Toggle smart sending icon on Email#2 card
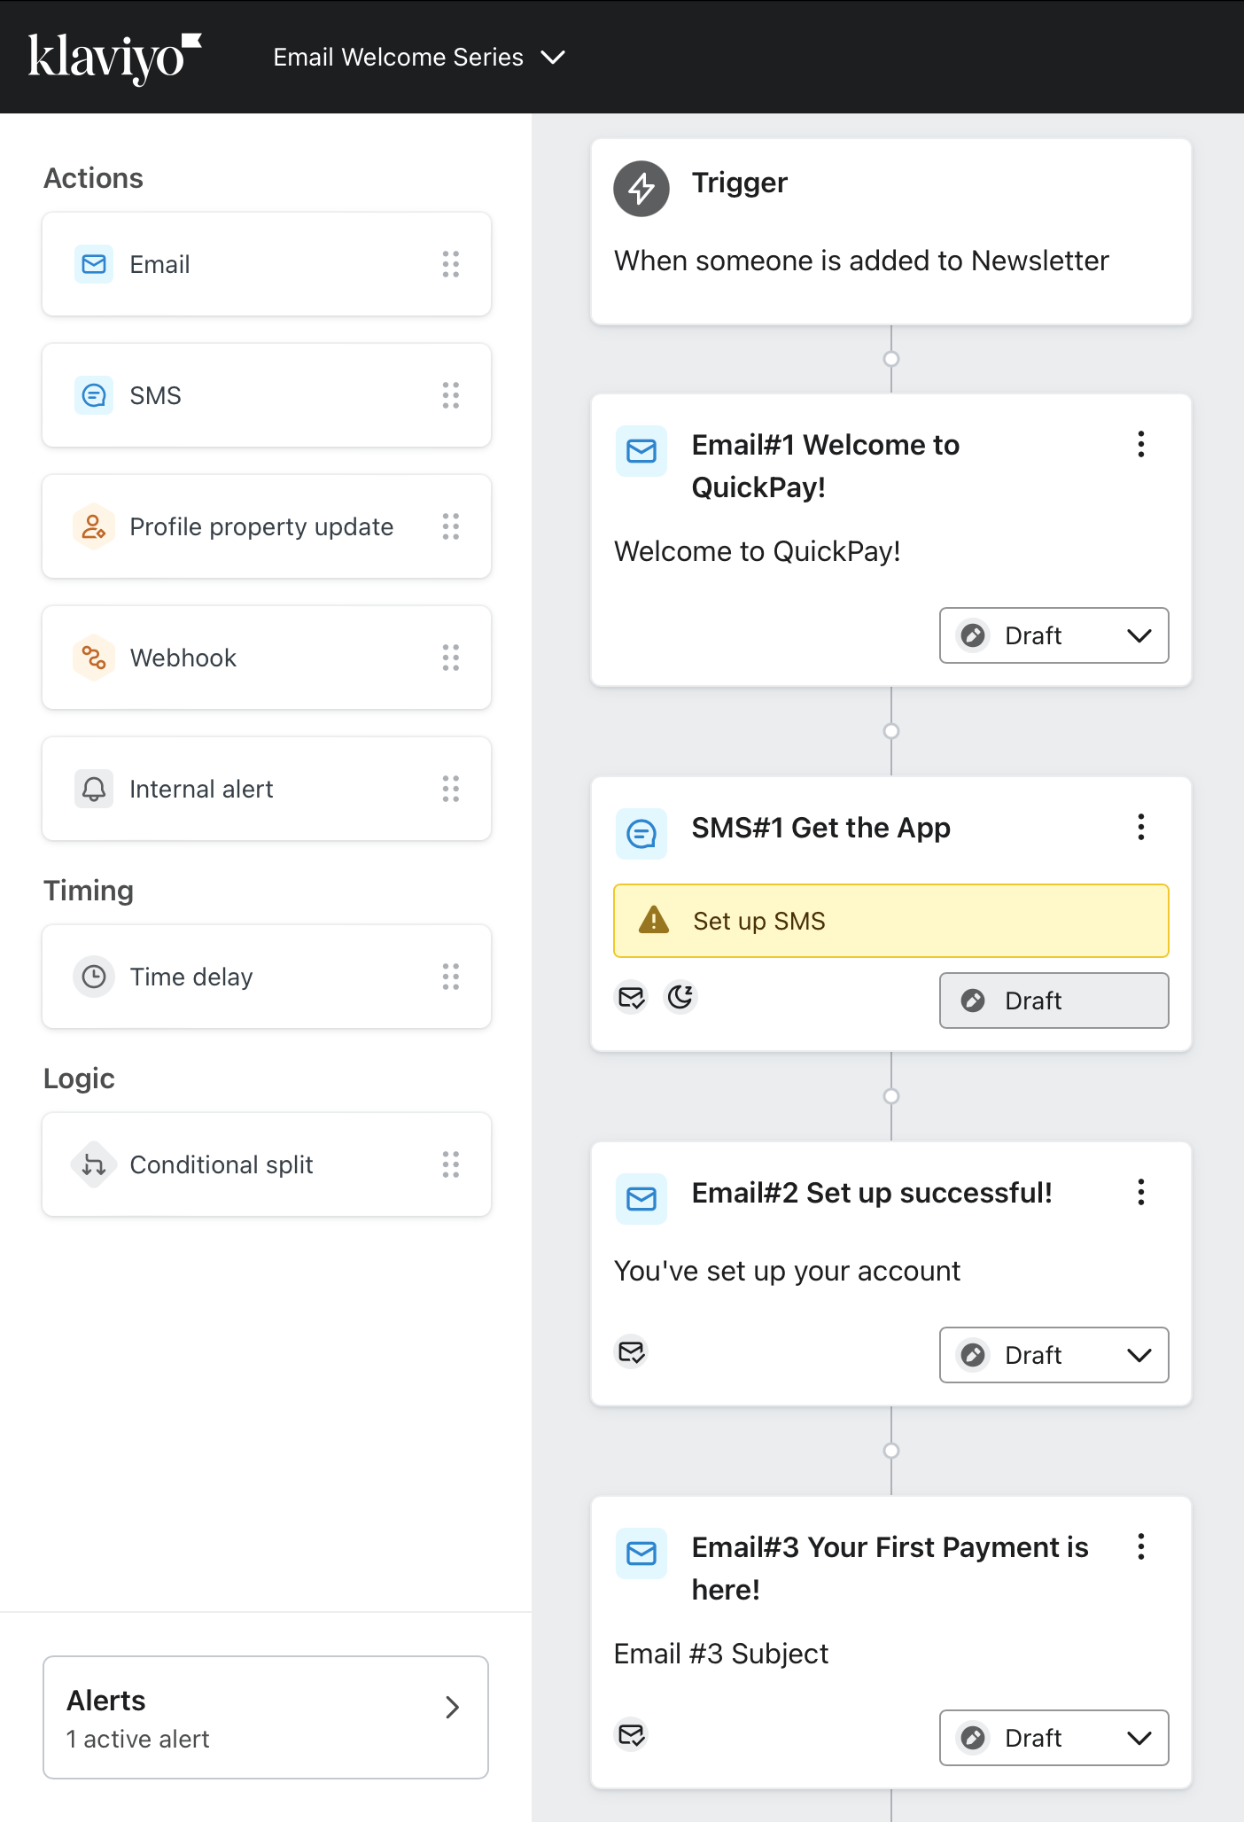Screen dimensions: 1244x1822 [632, 1351]
